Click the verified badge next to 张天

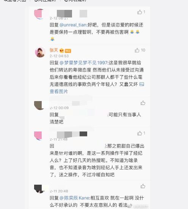coord(62,51)
